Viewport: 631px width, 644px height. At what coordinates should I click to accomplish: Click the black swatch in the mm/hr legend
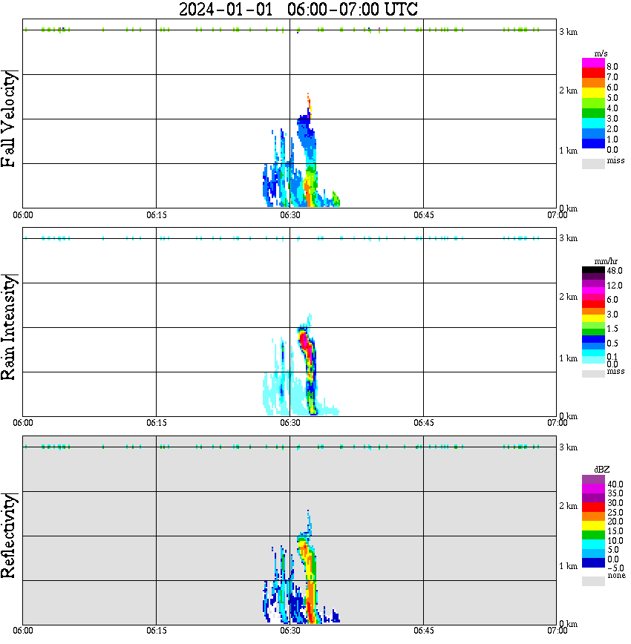pyautogui.click(x=593, y=270)
